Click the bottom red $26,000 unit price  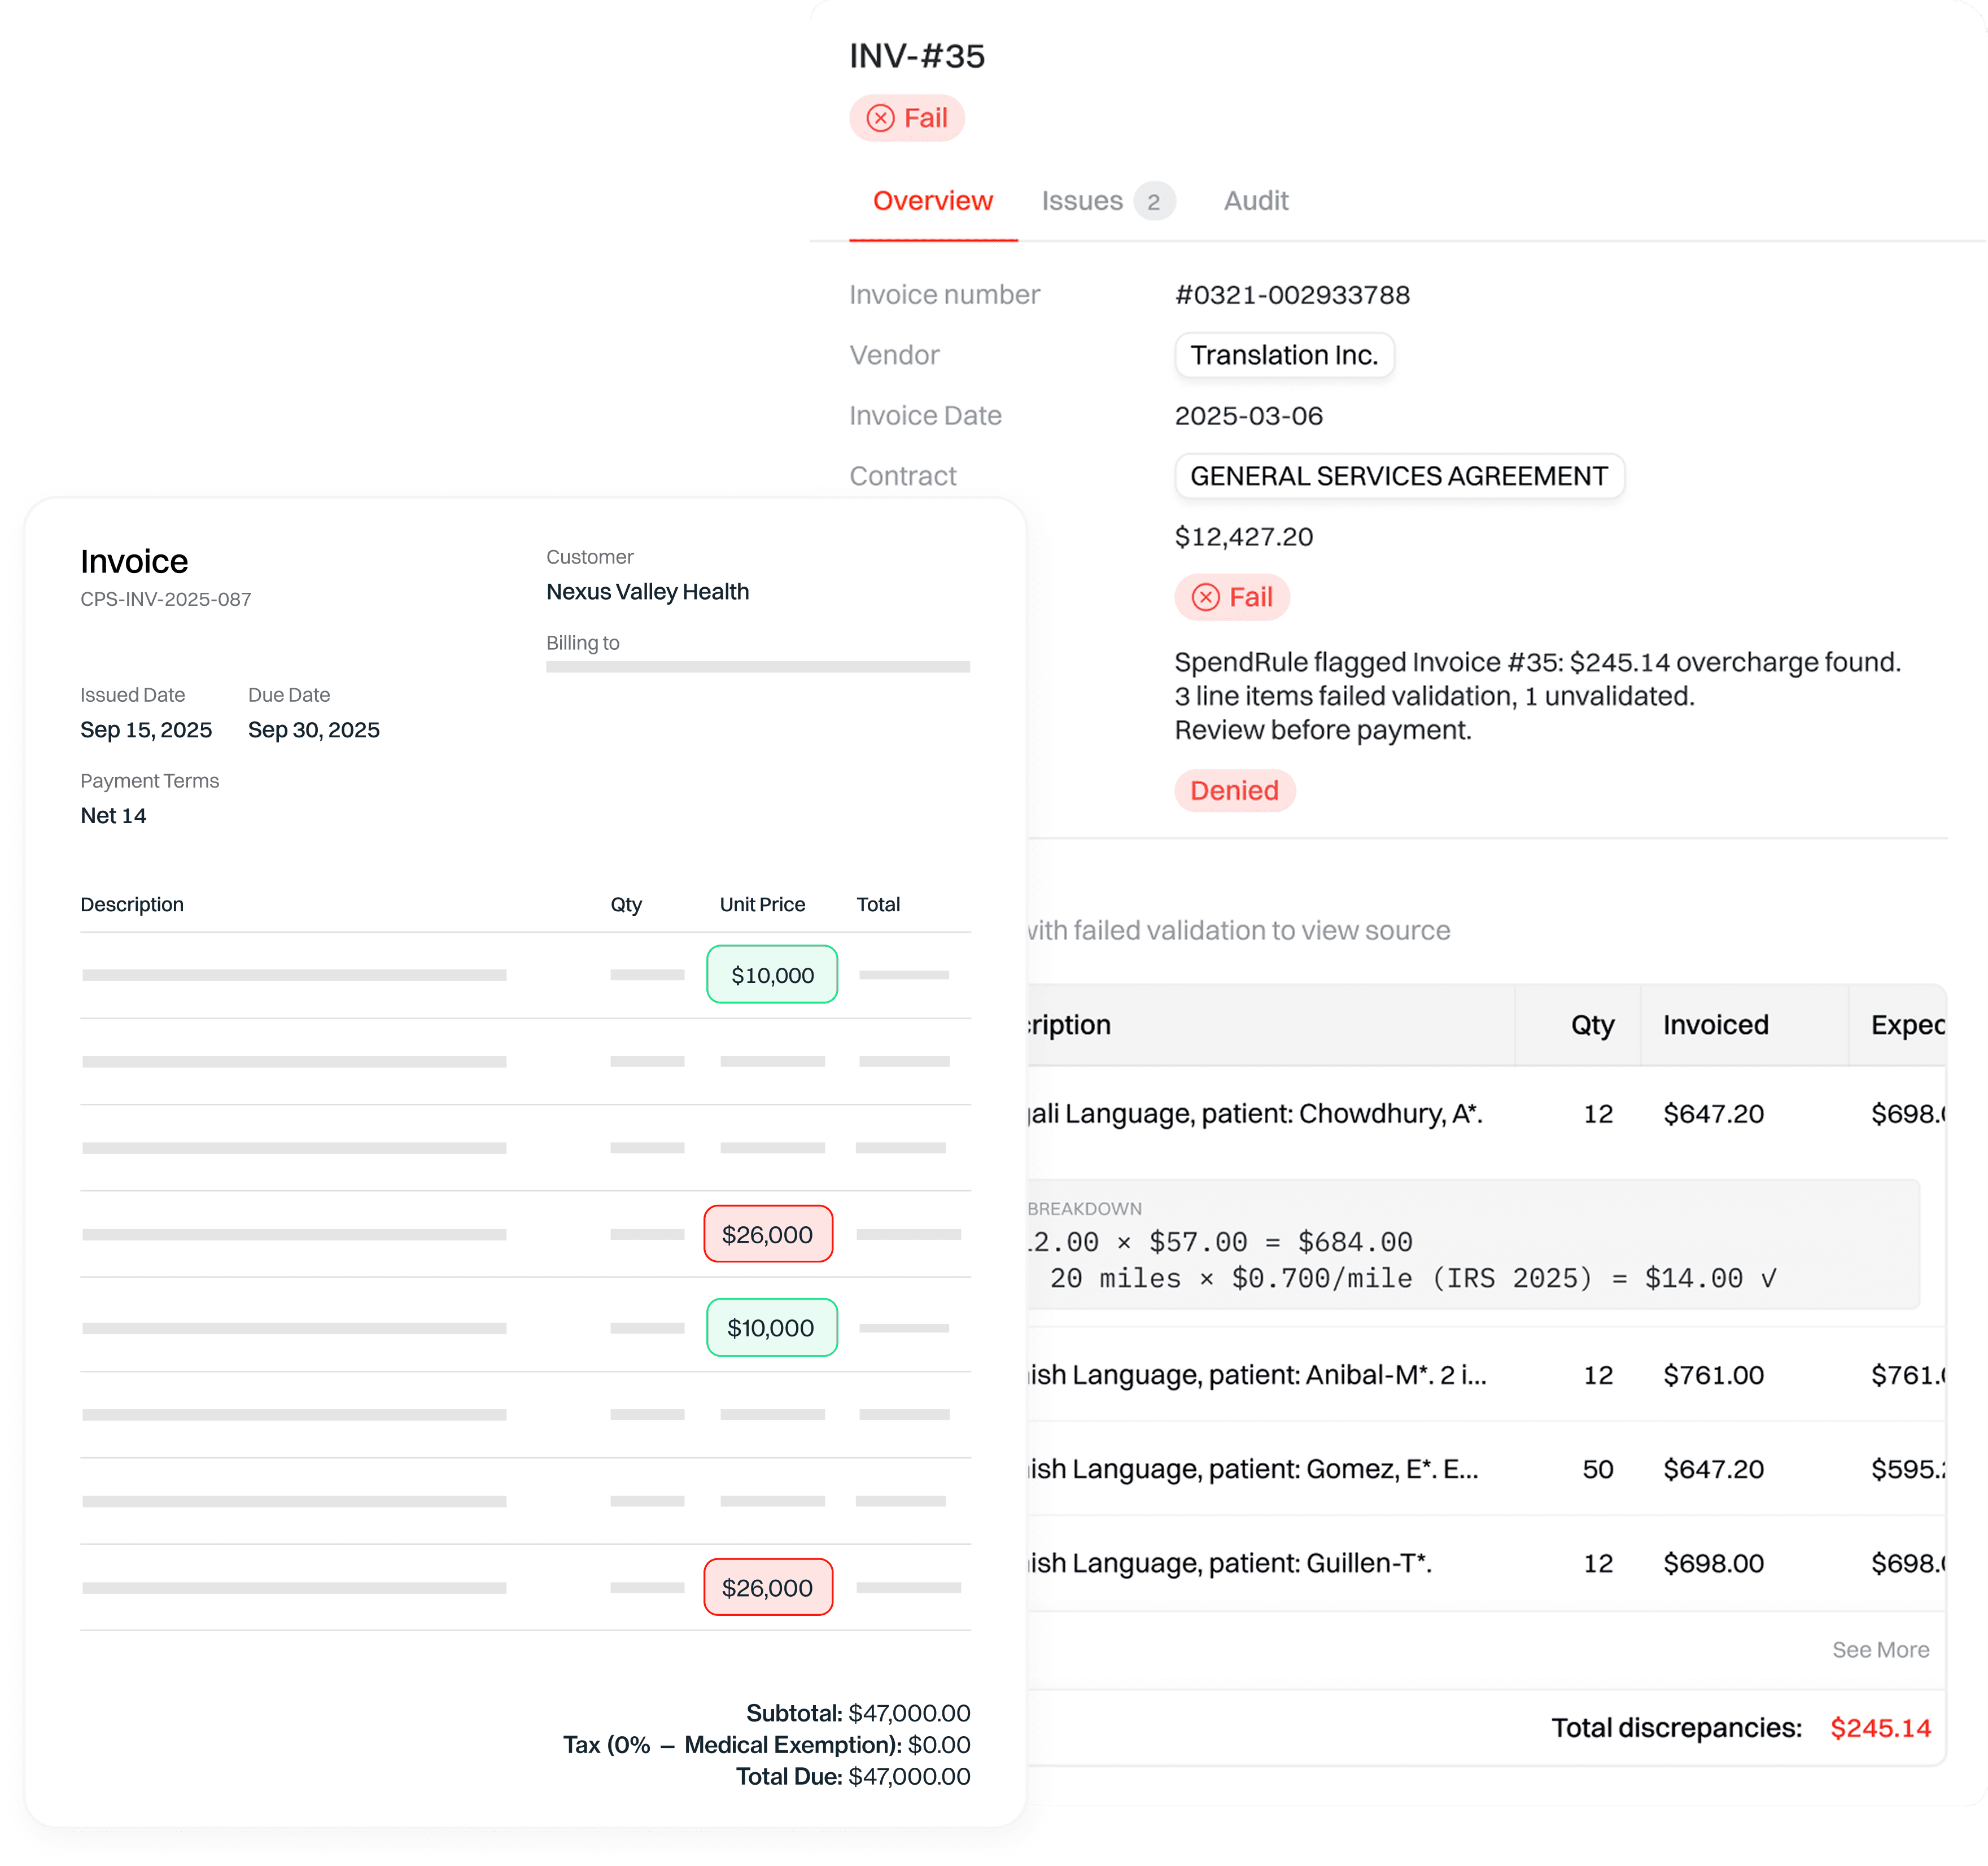click(x=767, y=1588)
